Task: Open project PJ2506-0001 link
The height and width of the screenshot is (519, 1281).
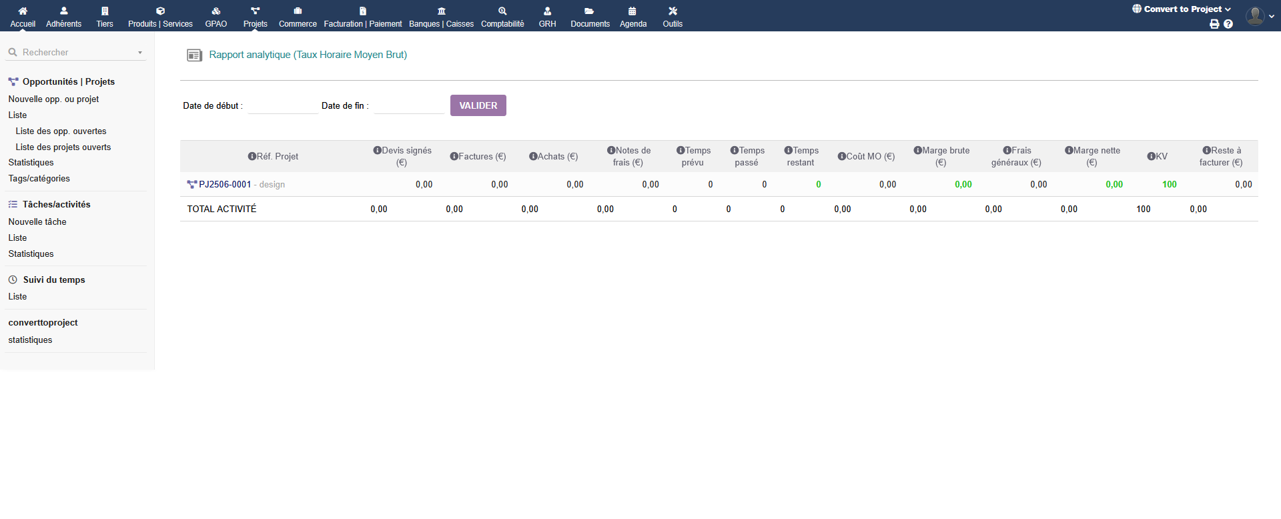Action: [x=225, y=185]
